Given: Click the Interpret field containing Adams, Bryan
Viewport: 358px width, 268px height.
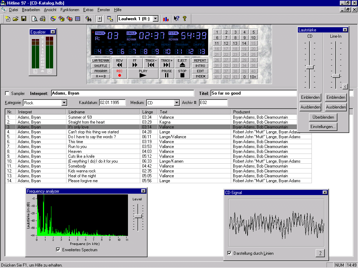Looking at the screenshot, I should (x=122, y=93).
